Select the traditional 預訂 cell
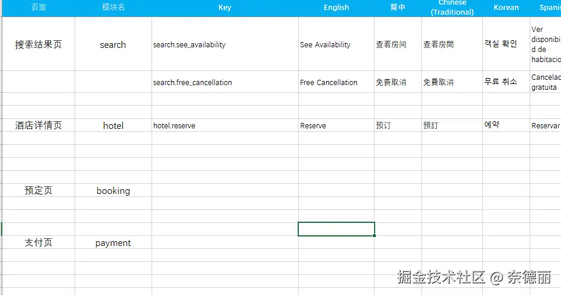Viewport: 561px width, 295px height. click(x=452, y=125)
